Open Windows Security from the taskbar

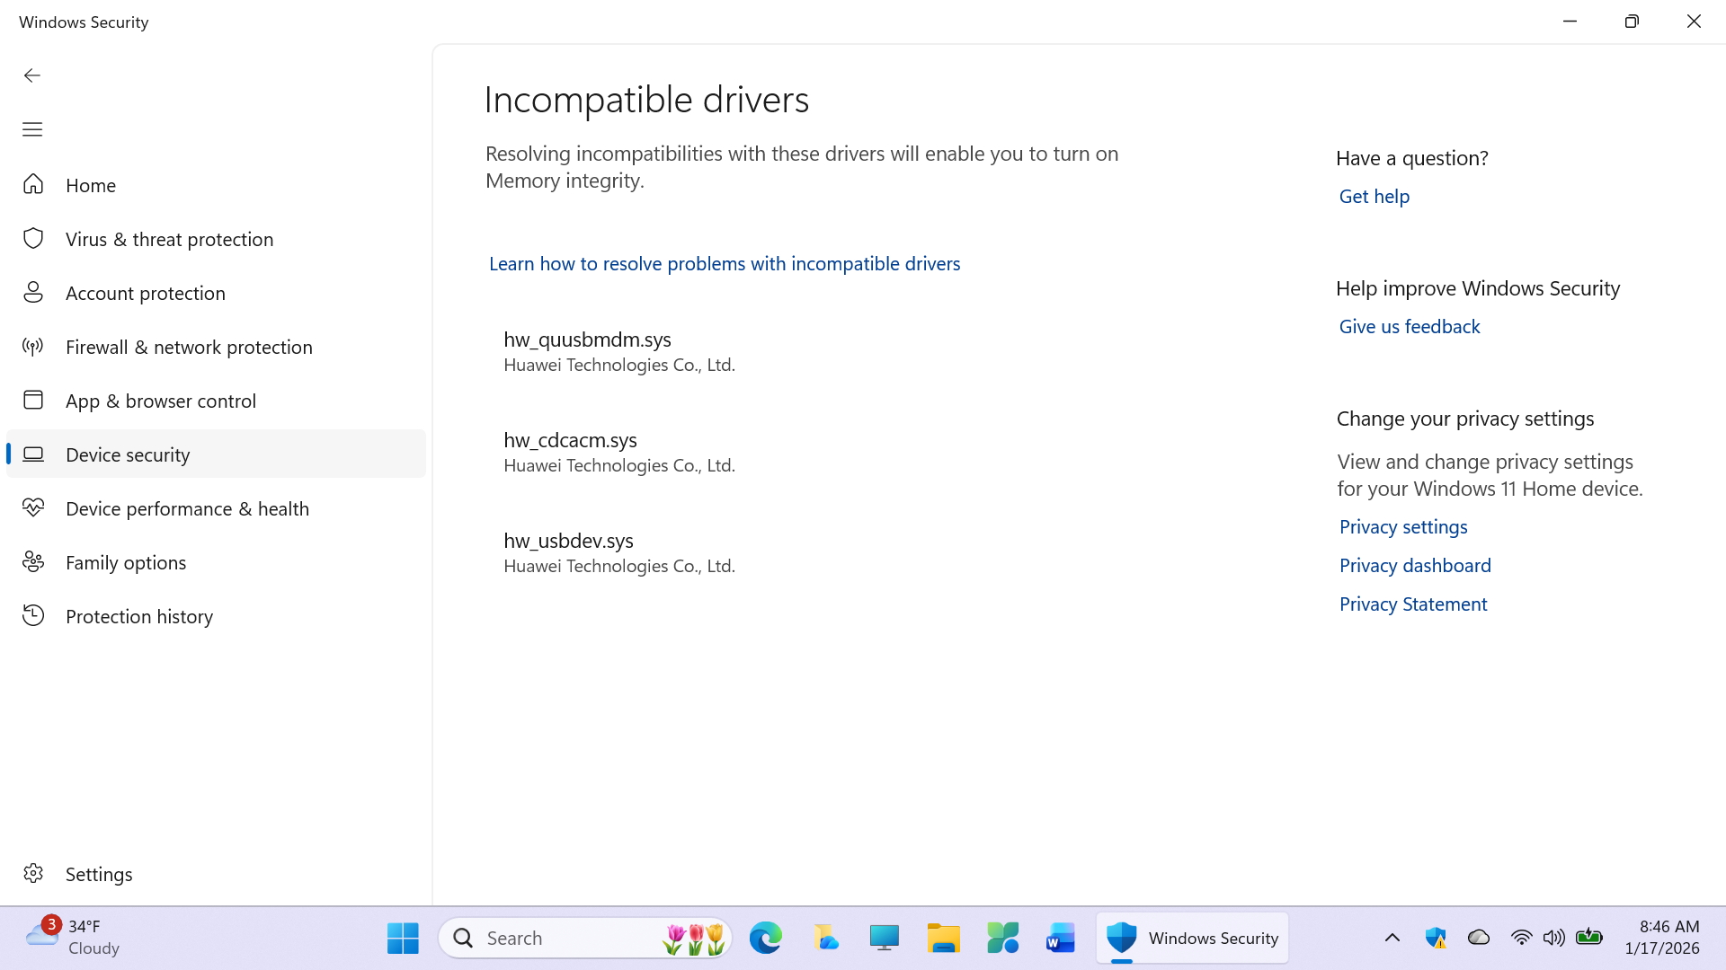(1192, 937)
